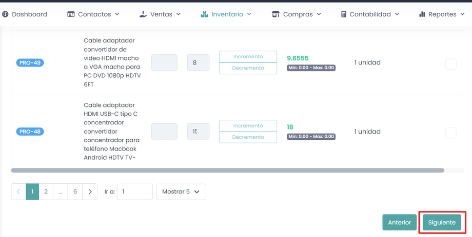
Task: Click the Ventas icon
Action: (x=143, y=14)
